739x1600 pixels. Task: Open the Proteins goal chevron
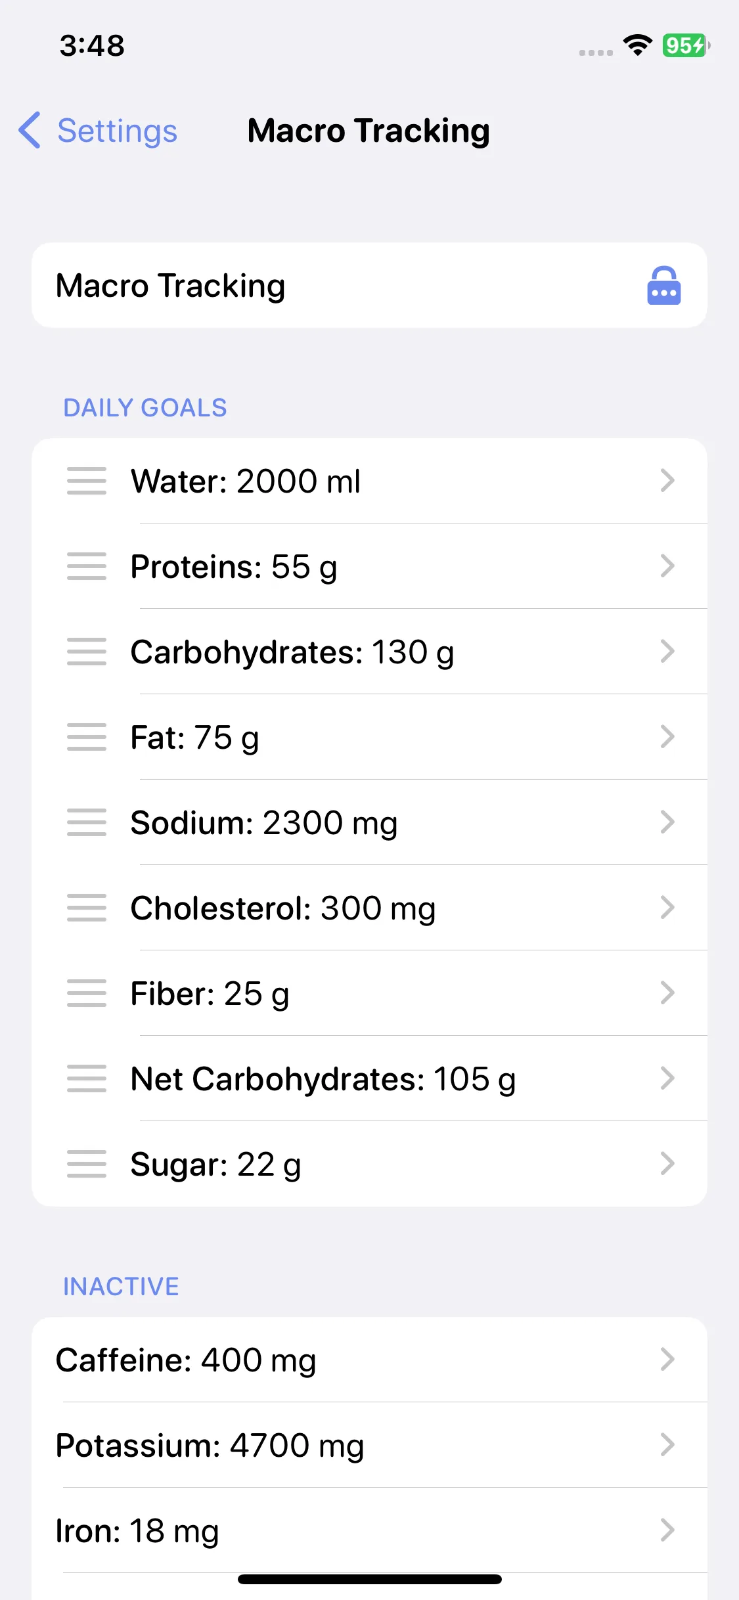coord(667,566)
